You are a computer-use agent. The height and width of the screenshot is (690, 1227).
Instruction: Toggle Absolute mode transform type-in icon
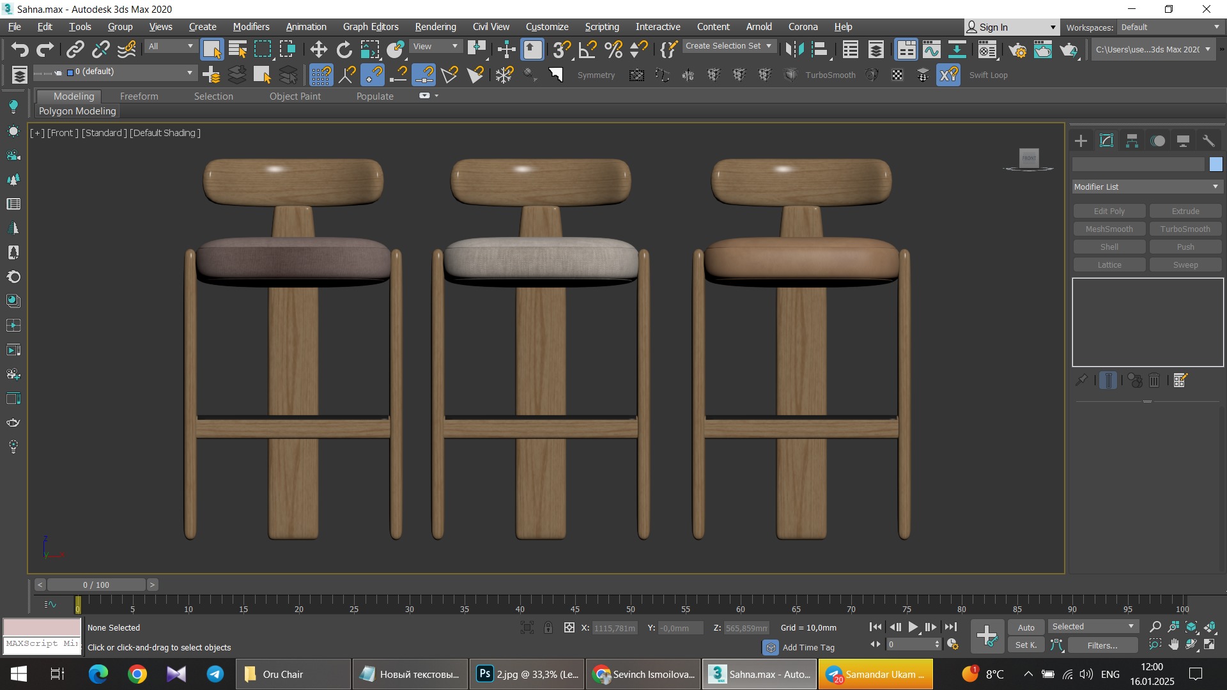click(569, 627)
